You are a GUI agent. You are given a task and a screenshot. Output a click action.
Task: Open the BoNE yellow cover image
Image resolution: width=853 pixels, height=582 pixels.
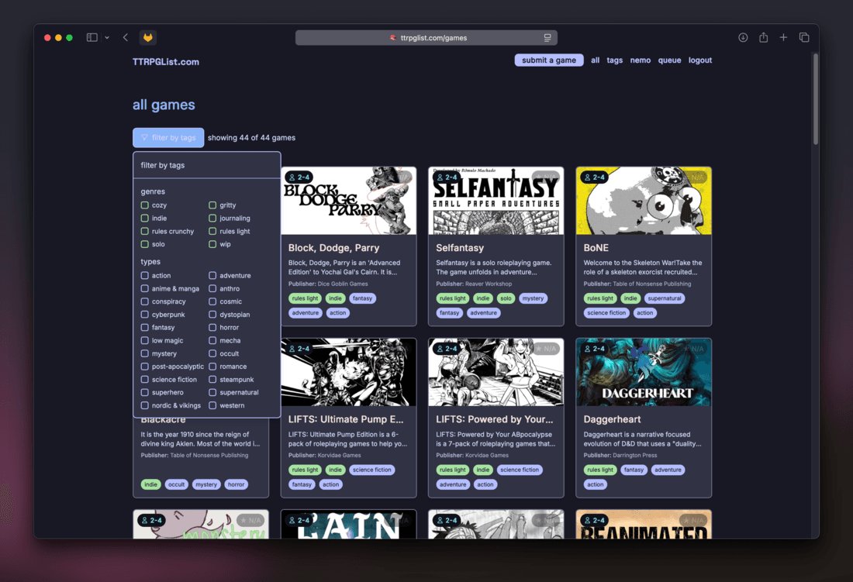click(644, 201)
